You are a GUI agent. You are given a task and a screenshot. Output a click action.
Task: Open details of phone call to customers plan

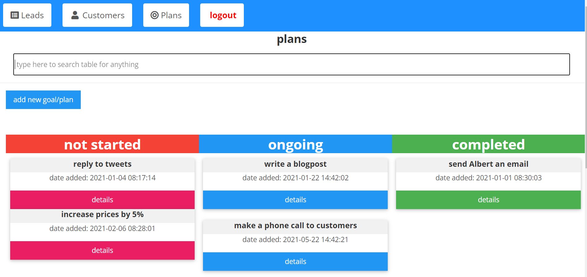(x=295, y=262)
